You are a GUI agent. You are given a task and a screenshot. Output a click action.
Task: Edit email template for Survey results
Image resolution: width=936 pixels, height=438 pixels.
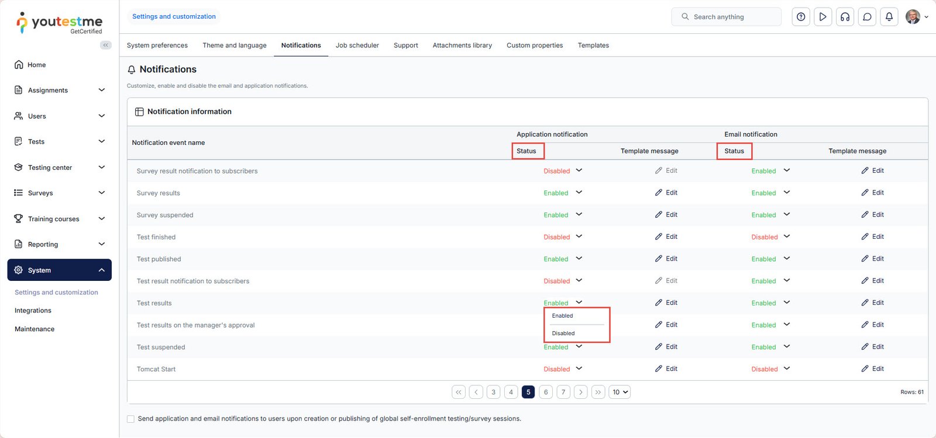point(872,193)
